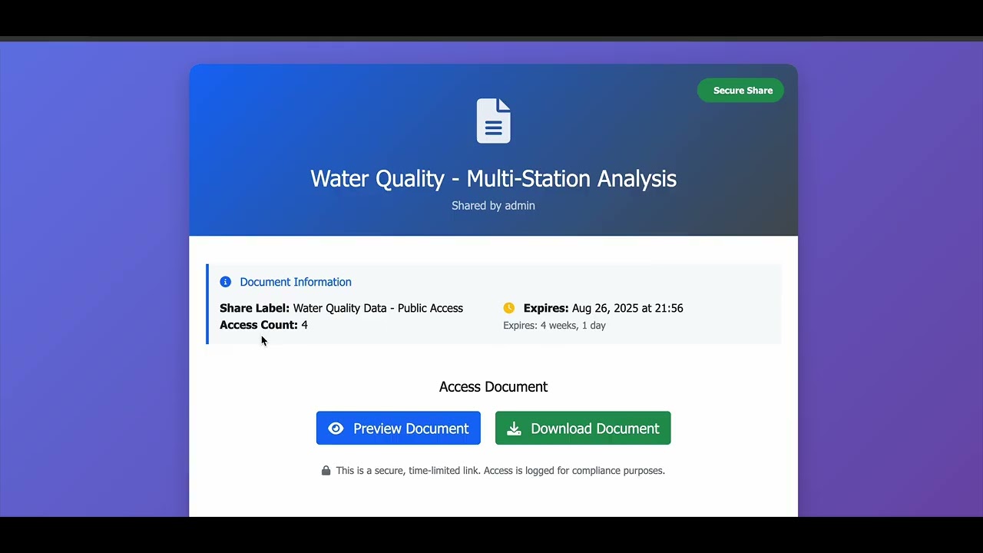983x553 pixels.
Task: Click the document file icon in header
Action: 493,121
